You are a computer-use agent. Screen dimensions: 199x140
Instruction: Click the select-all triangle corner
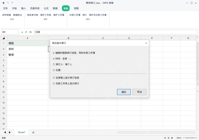(x=3, y=38)
